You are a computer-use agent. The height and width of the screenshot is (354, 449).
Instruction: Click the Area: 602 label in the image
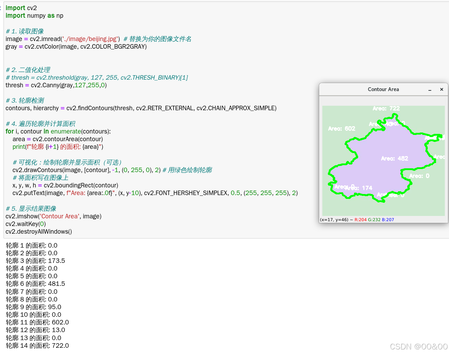pos(342,128)
